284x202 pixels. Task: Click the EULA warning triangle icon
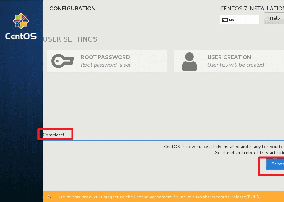pyautogui.click(x=49, y=197)
